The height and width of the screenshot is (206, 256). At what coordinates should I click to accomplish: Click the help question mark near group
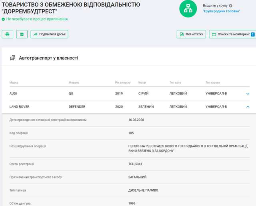click(x=230, y=6)
